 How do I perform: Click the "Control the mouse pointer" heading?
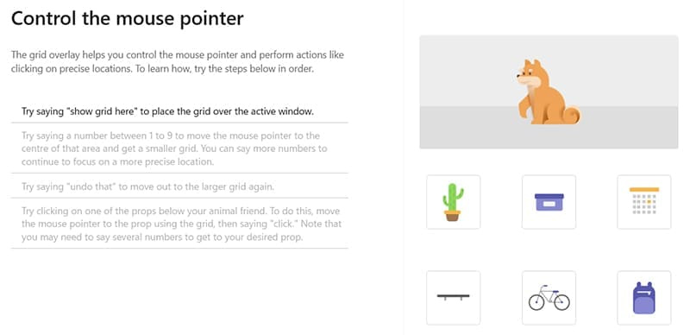127,18
